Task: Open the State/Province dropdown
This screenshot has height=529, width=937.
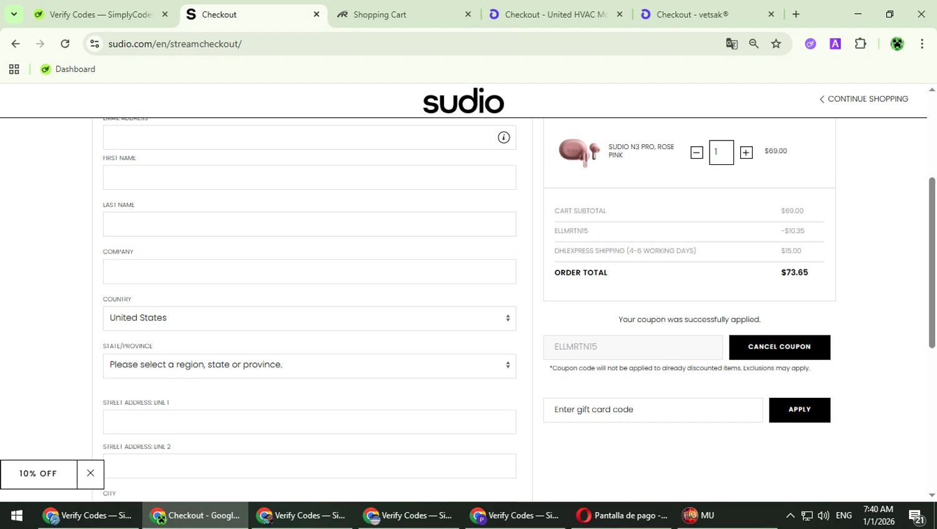Action: tap(309, 365)
